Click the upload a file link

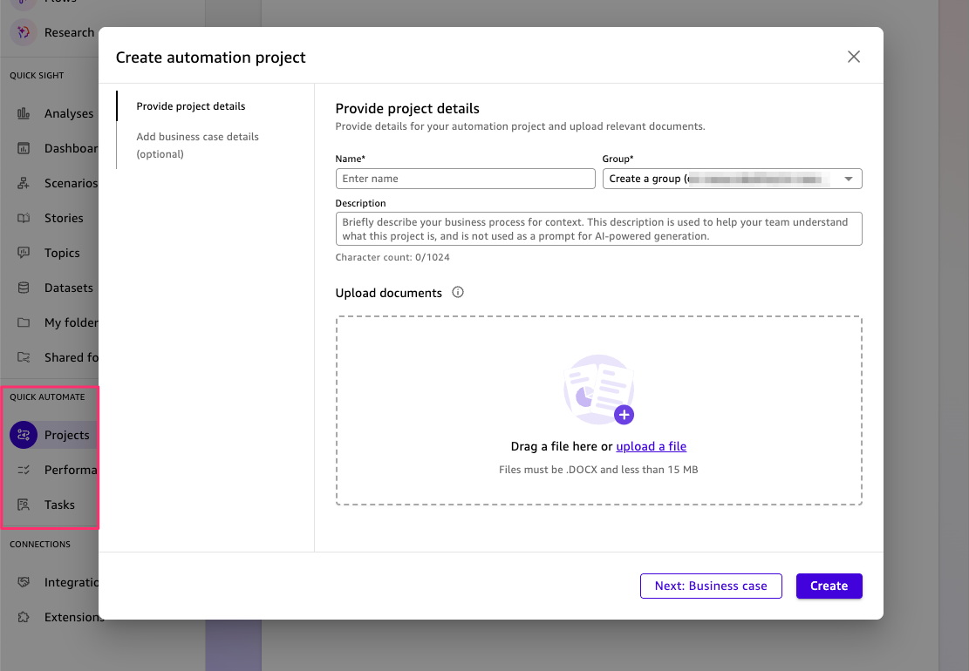point(651,446)
